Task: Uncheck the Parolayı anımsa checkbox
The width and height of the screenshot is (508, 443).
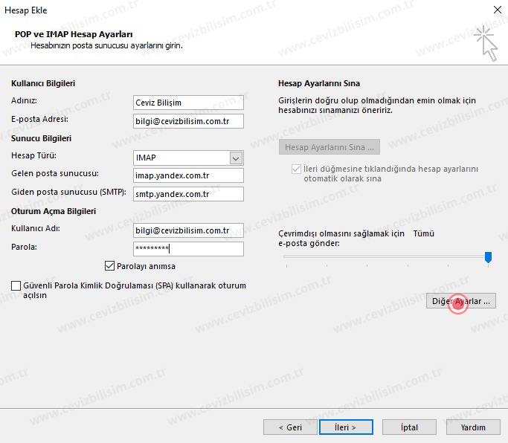Action: [x=111, y=266]
